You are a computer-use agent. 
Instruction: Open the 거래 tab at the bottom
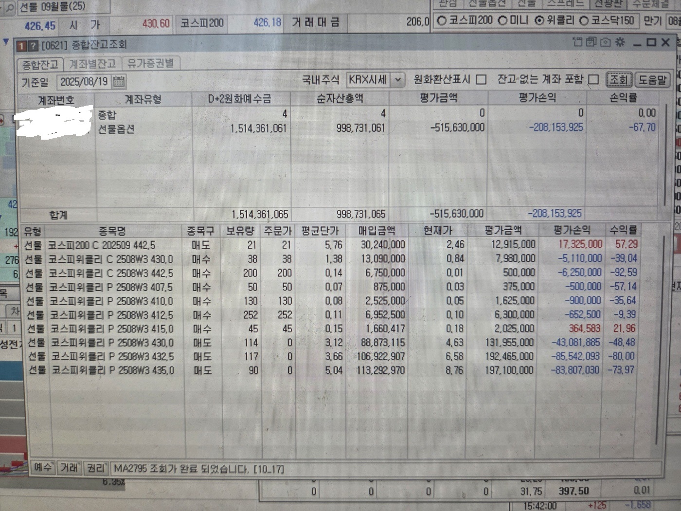point(69,468)
